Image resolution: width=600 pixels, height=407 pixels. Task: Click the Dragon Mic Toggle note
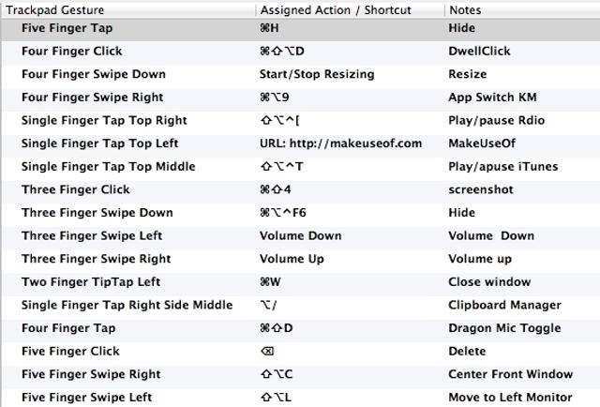(x=504, y=328)
